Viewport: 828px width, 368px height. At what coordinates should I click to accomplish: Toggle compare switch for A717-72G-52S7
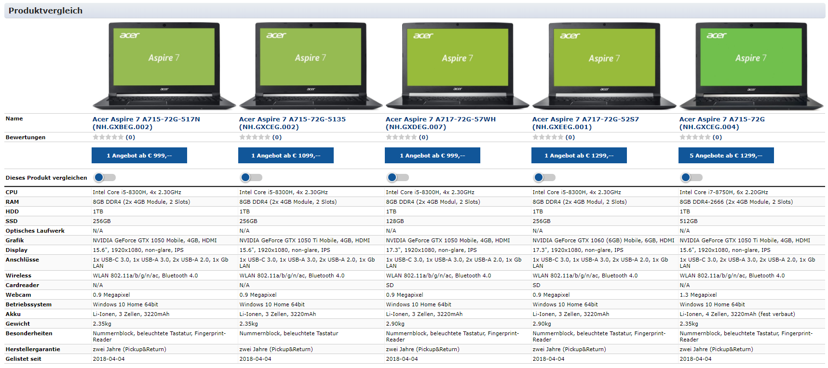point(544,177)
